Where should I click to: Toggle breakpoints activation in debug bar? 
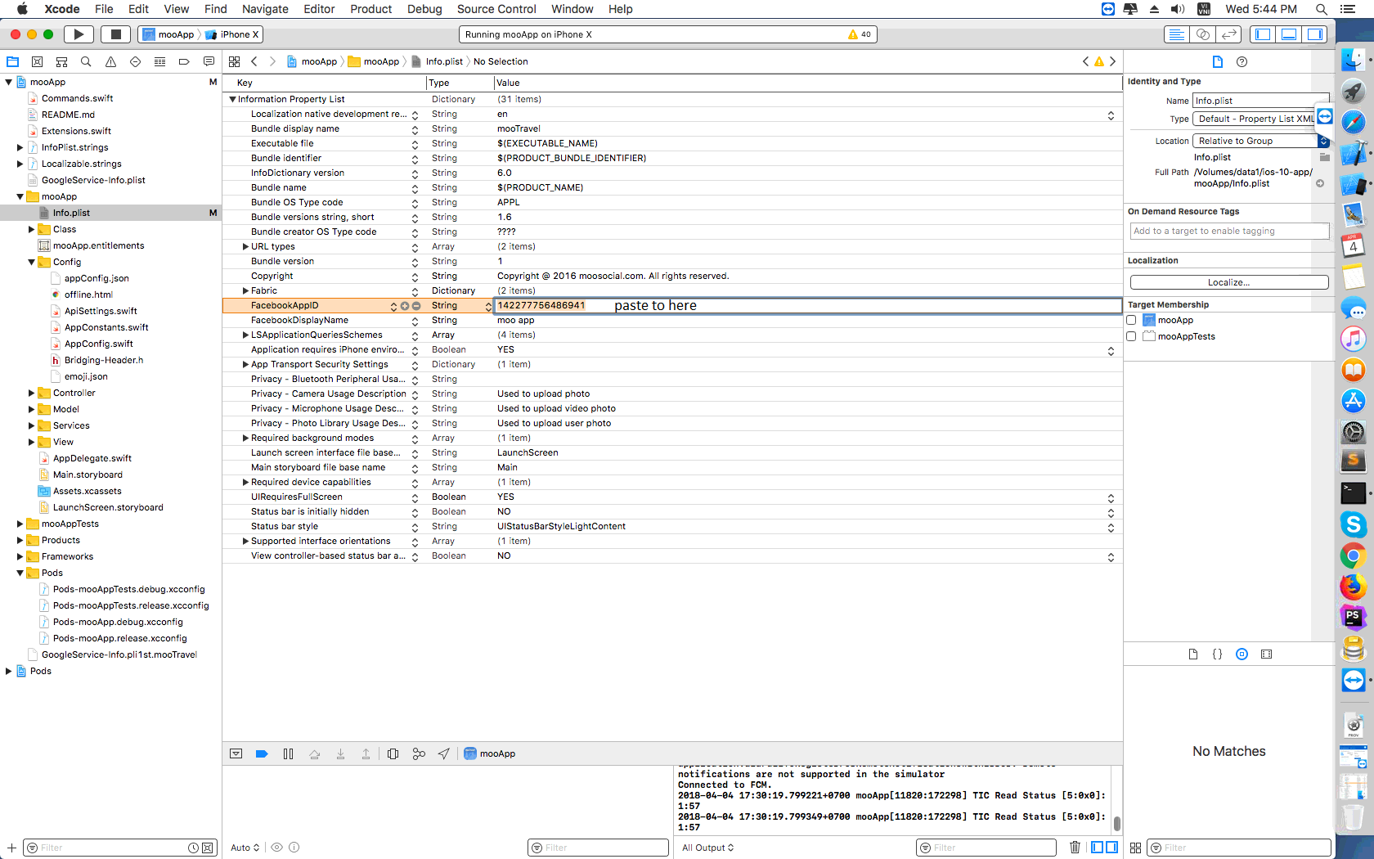pos(262,753)
